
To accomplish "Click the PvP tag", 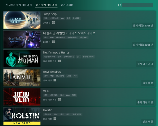I will coord(75,76).
